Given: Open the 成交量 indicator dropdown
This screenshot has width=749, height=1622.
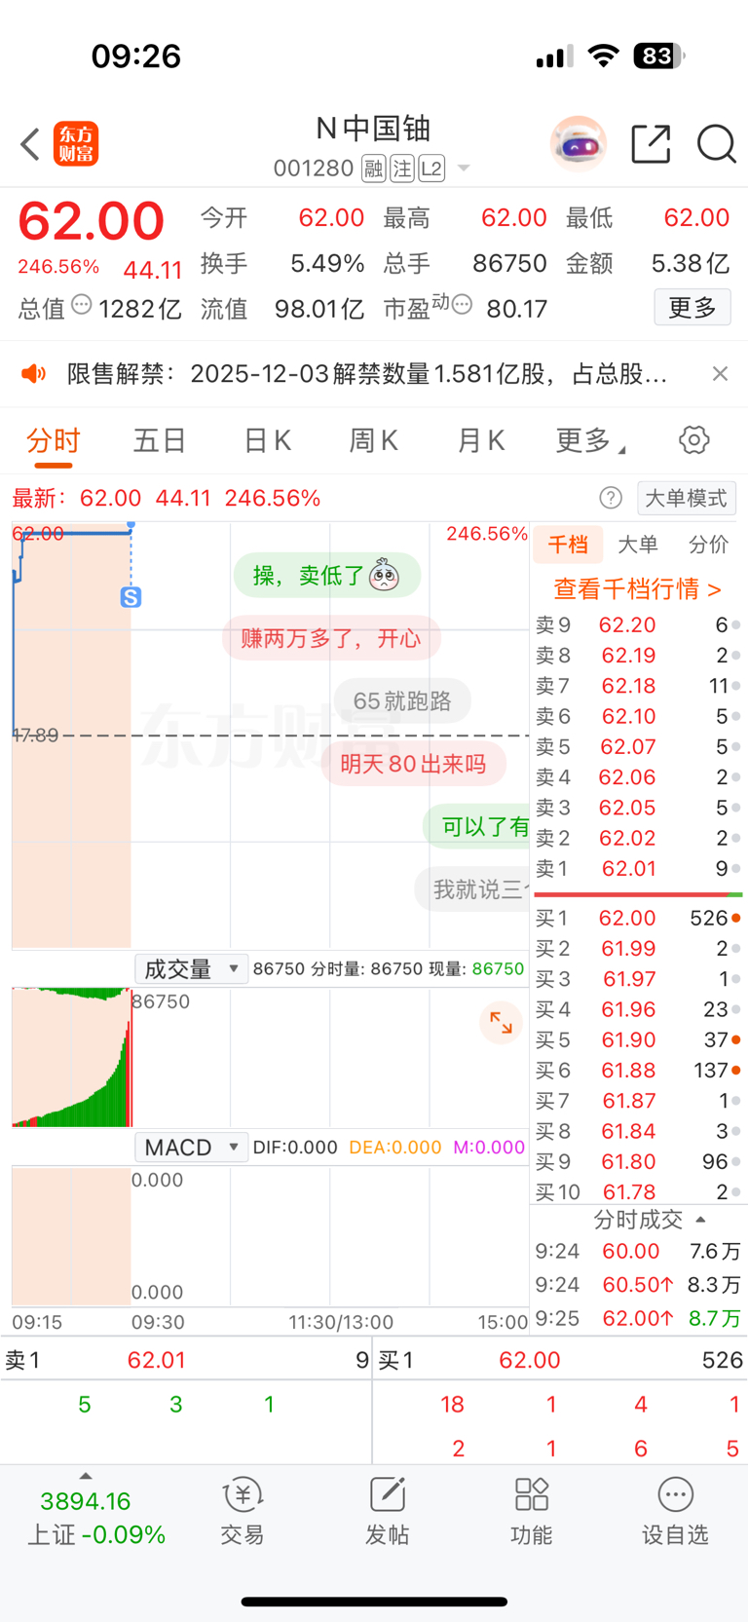Looking at the screenshot, I should 191,969.
